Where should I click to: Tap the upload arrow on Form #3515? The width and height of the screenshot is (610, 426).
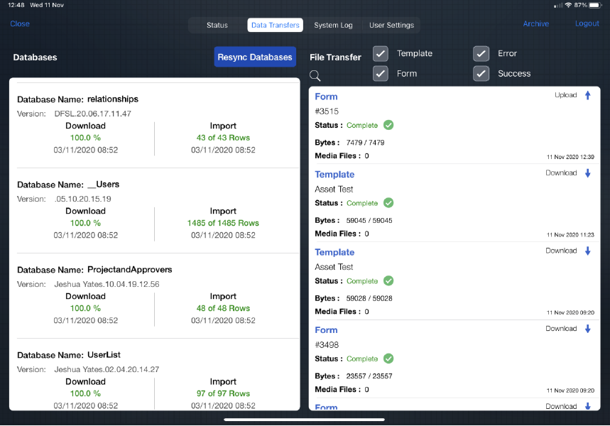point(587,95)
